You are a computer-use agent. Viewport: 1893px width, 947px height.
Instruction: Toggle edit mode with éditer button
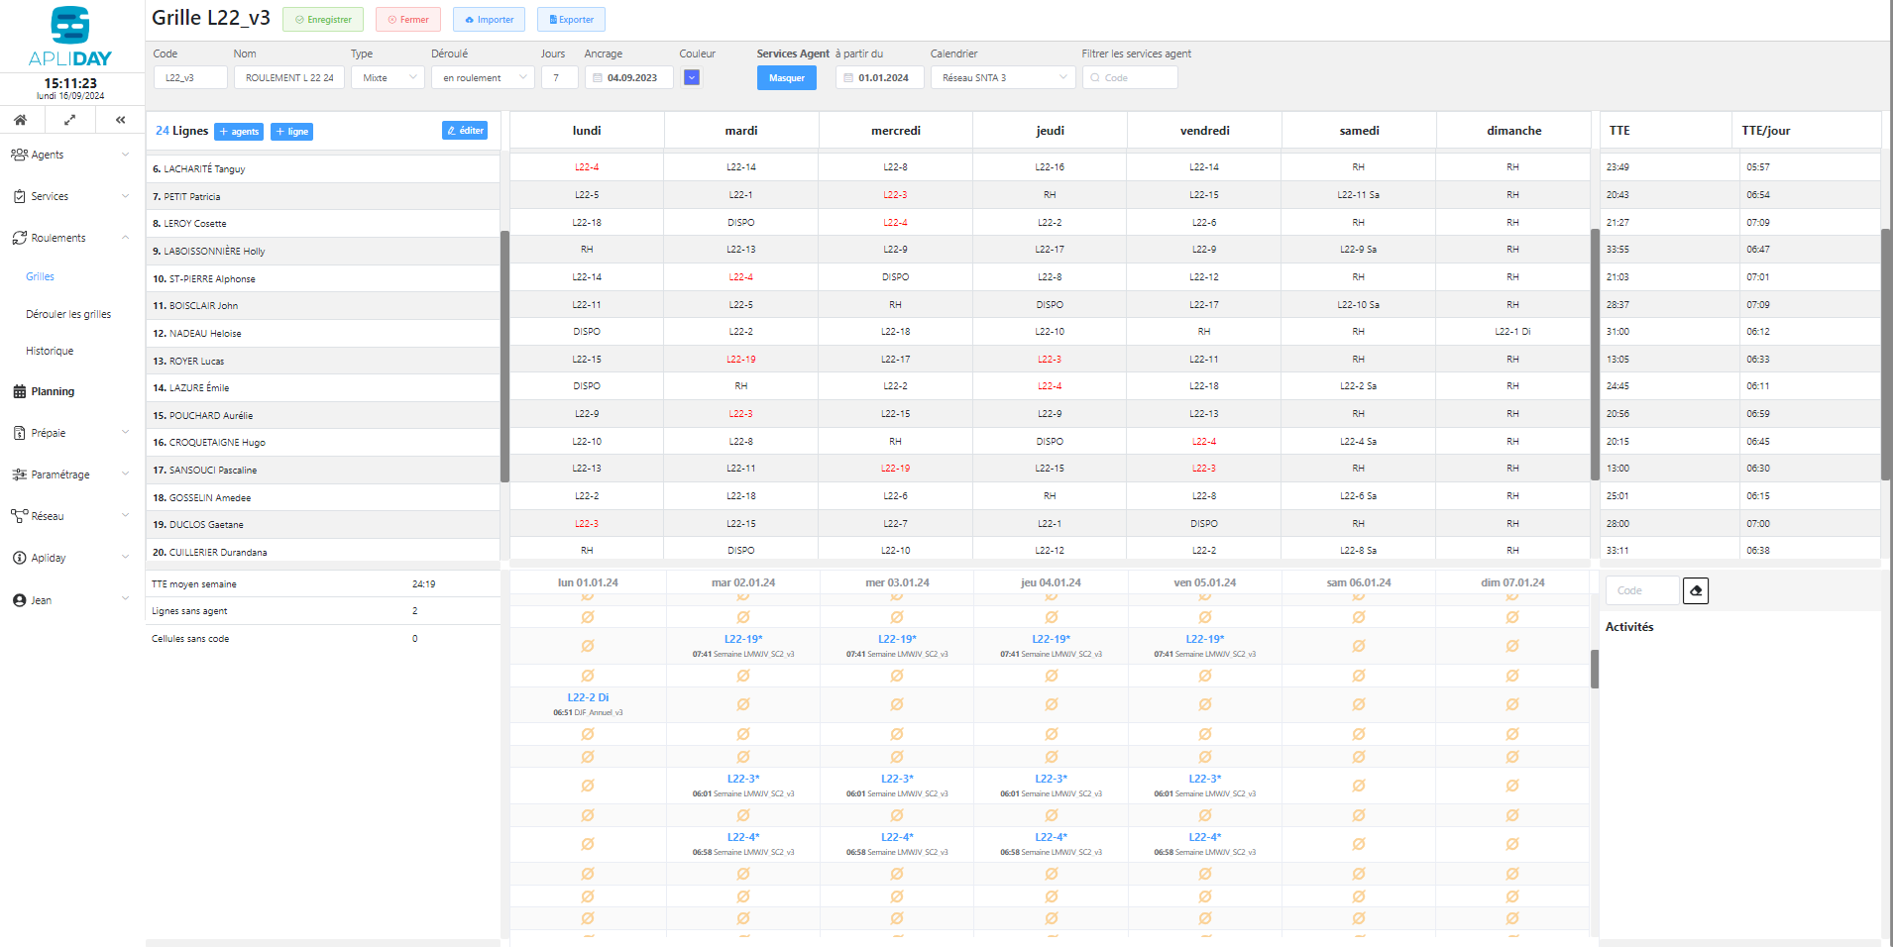[x=465, y=131]
